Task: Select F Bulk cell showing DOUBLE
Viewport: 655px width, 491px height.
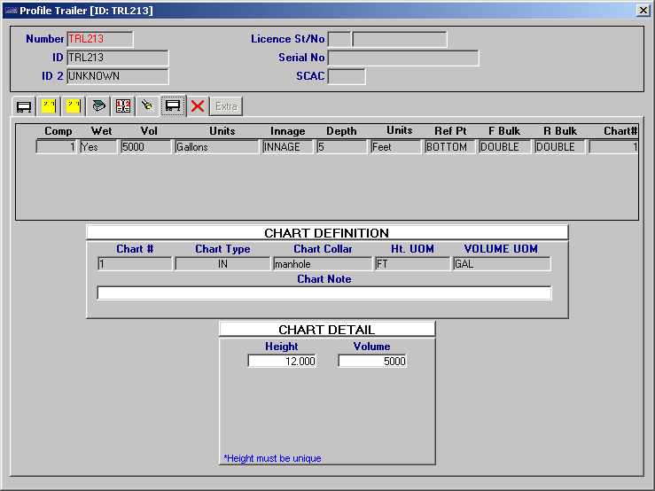Action: [504, 146]
